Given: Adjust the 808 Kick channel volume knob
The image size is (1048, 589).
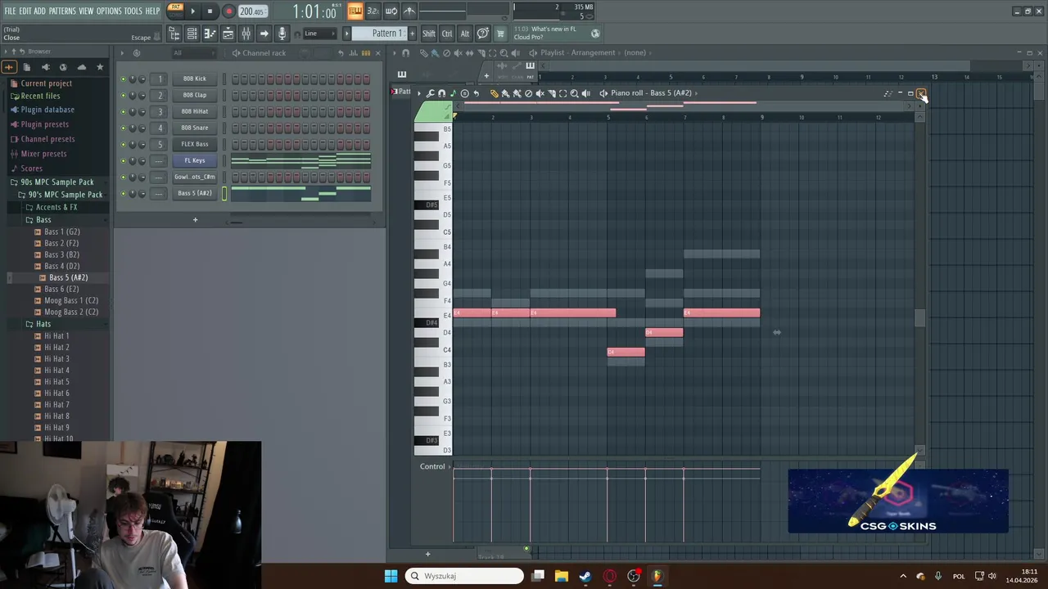Looking at the screenshot, I should point(142,79).
